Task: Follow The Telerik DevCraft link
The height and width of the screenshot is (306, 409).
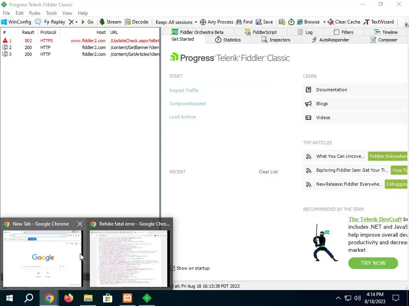Action: coord(375,219)
